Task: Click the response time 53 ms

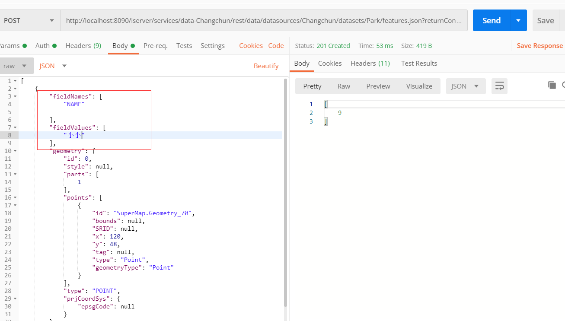Action: [384, 46]
